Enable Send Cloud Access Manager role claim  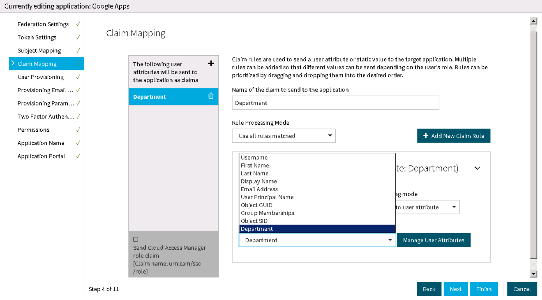(135, 239)
